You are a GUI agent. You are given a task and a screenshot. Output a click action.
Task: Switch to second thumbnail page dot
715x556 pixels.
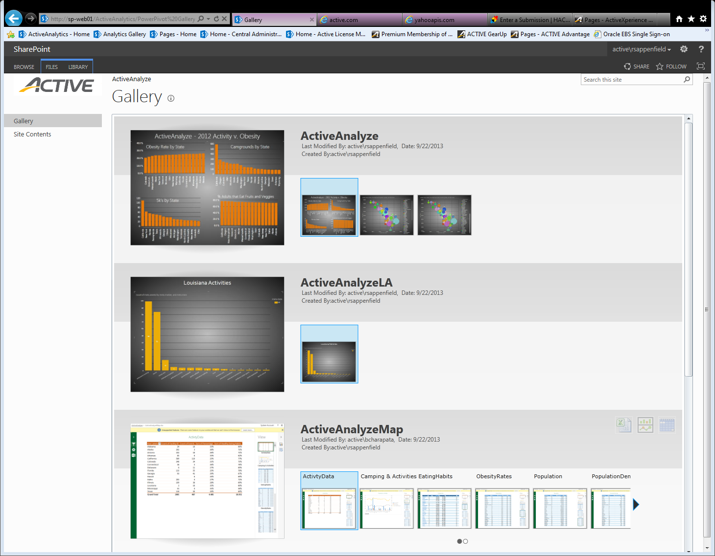pyautogui.click(x=465, y=541)
